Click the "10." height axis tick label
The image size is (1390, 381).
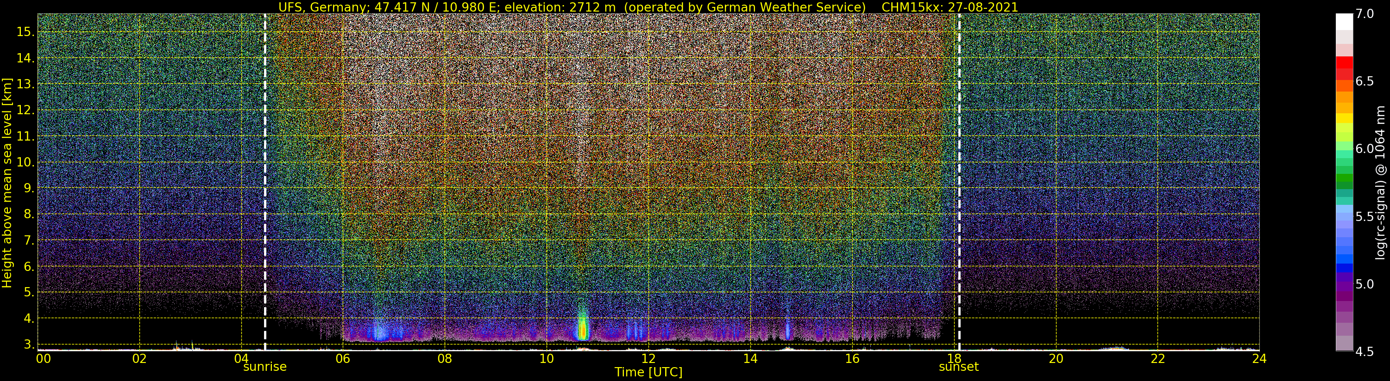pos(25,163)
